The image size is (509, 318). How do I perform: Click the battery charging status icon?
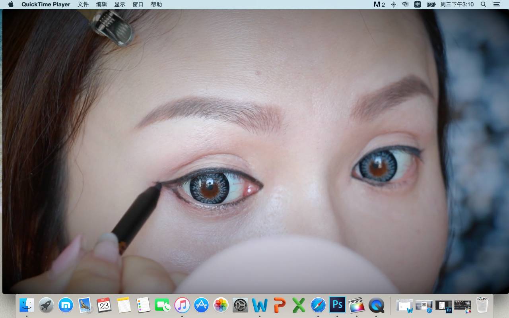(431, 4)
